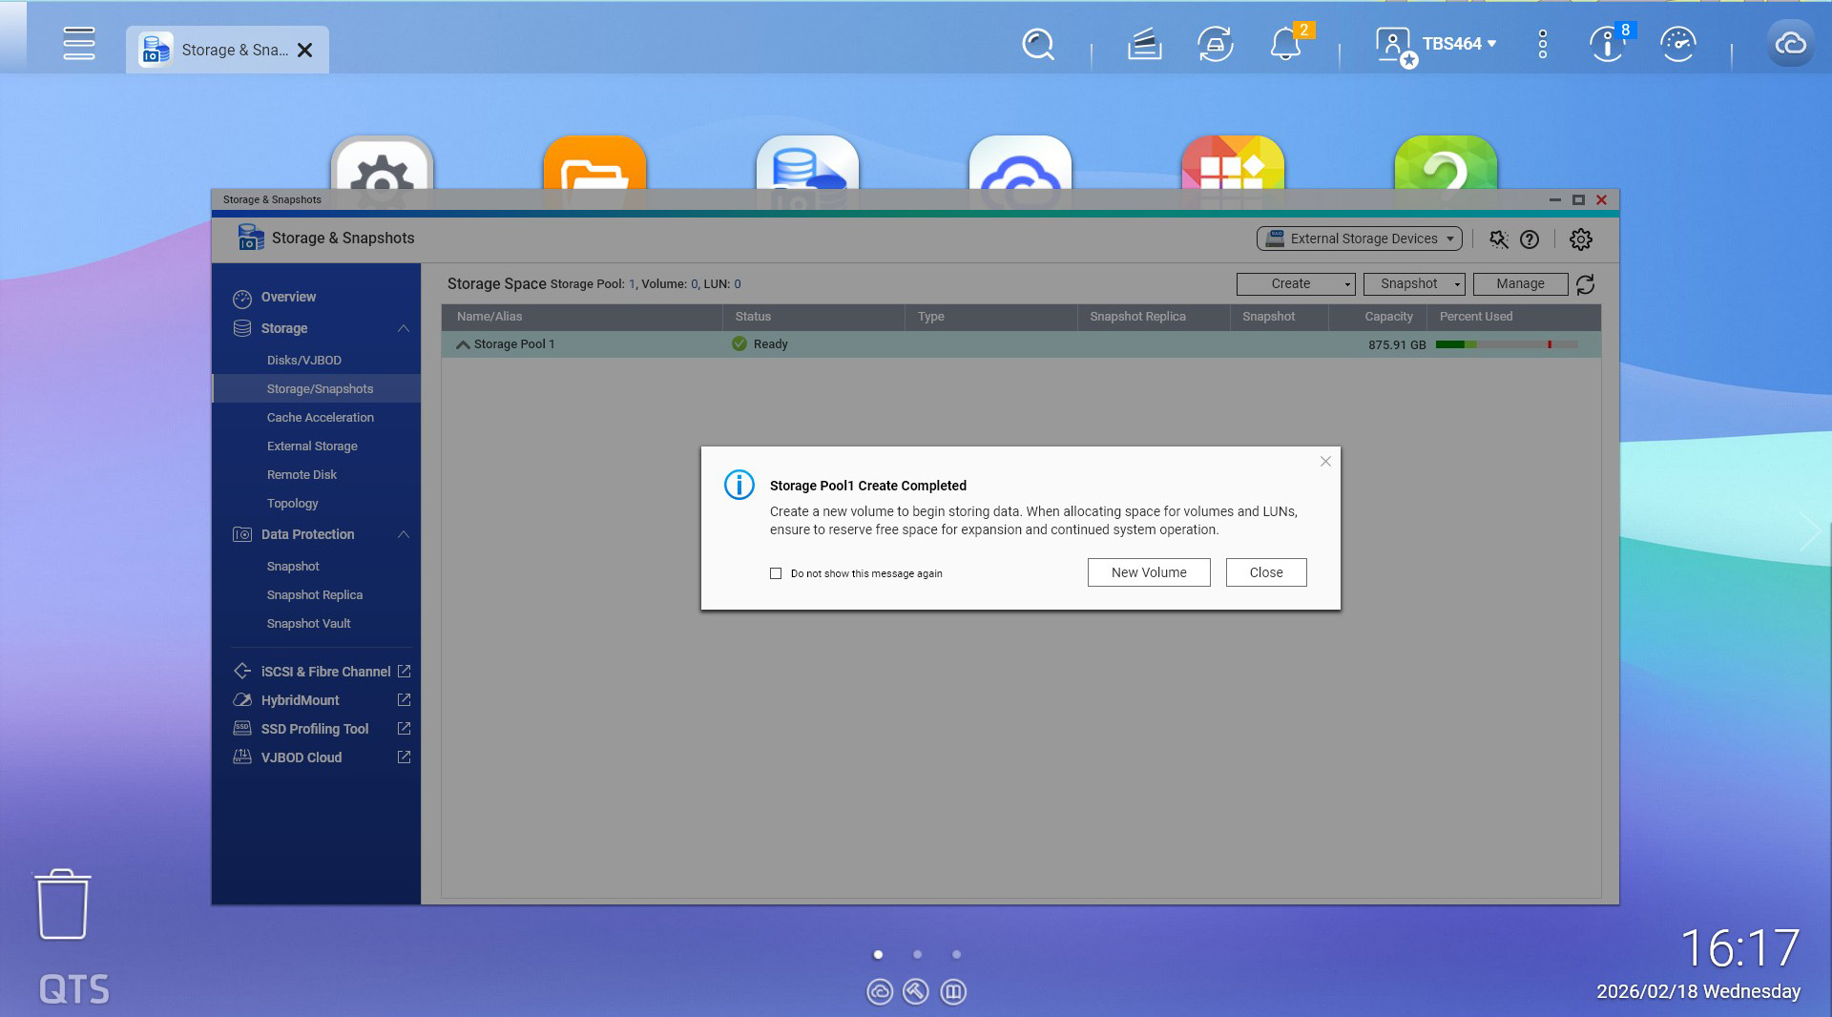Image resolution: width=1832 pixels, height=1017 pixels.
Task: Expand External Storage Devices dropdown
Action: tap(1359, 239)
